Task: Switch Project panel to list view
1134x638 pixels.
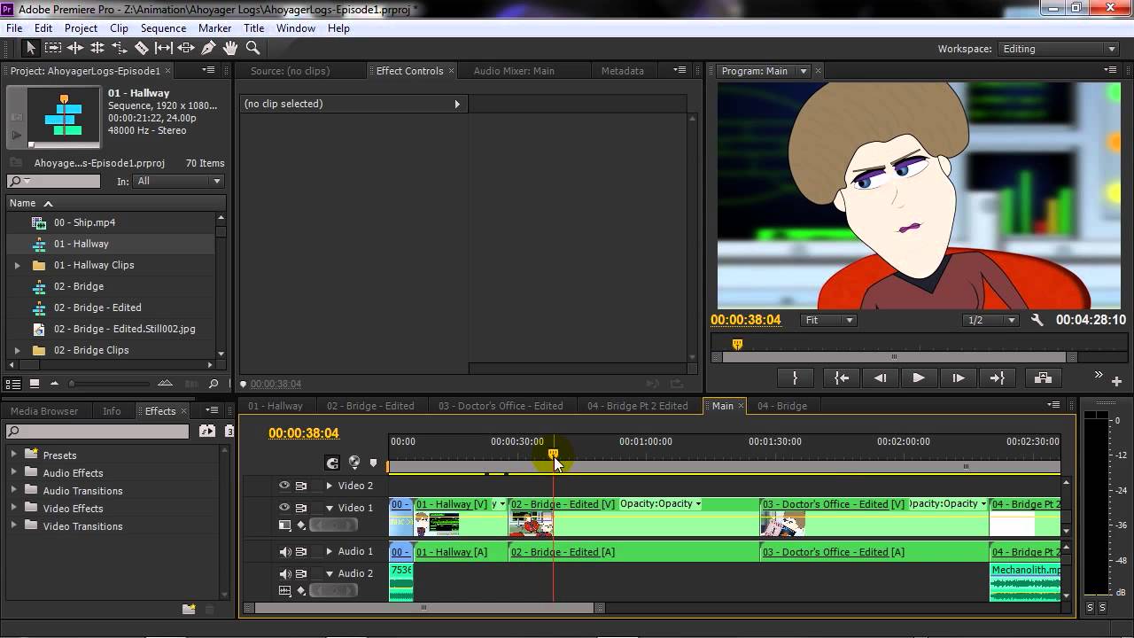Action: point(13,384)
